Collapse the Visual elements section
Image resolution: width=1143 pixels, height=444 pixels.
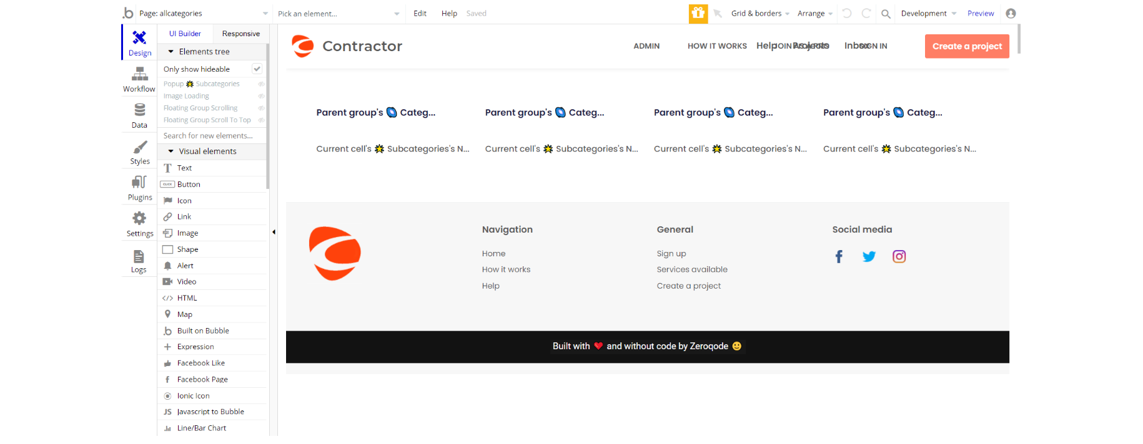171,151
